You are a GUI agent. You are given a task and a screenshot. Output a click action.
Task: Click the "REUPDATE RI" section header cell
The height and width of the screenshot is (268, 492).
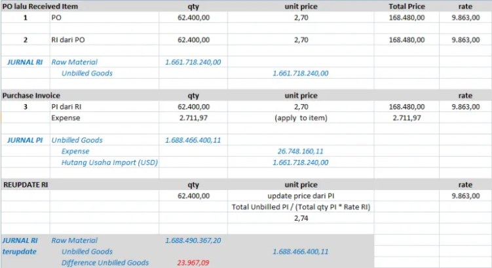point(25,184)
